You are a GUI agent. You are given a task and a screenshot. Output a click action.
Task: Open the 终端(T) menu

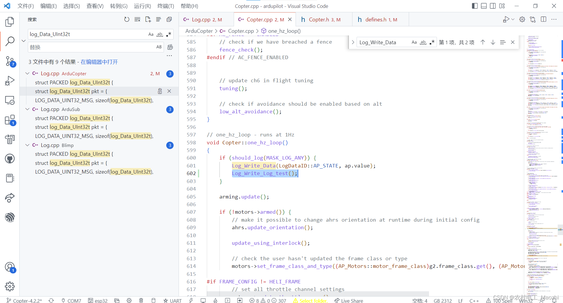coord(166,6)
